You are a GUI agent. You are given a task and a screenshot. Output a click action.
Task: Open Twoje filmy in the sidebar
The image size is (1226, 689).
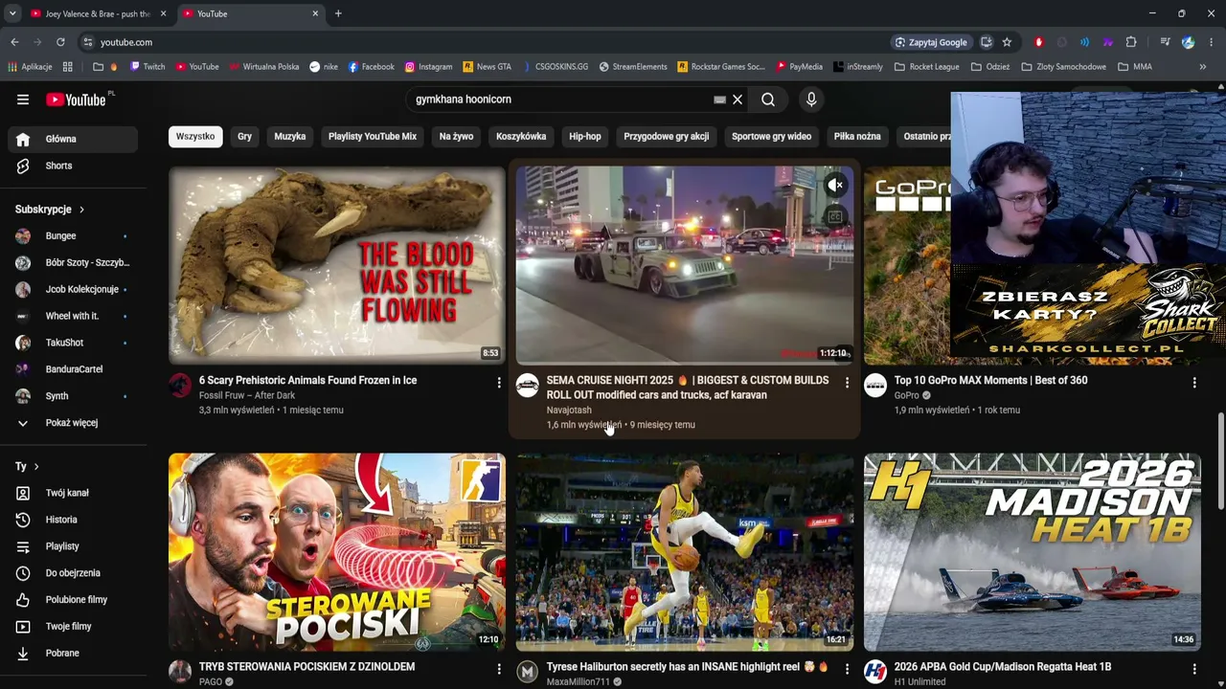pos(73,627)
